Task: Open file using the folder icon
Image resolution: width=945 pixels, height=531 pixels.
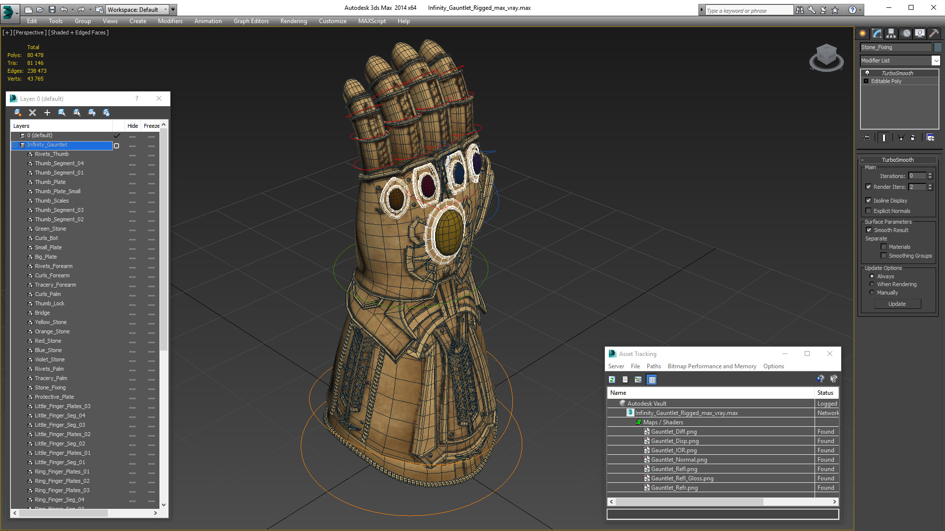Action: [x=40, y=9]
